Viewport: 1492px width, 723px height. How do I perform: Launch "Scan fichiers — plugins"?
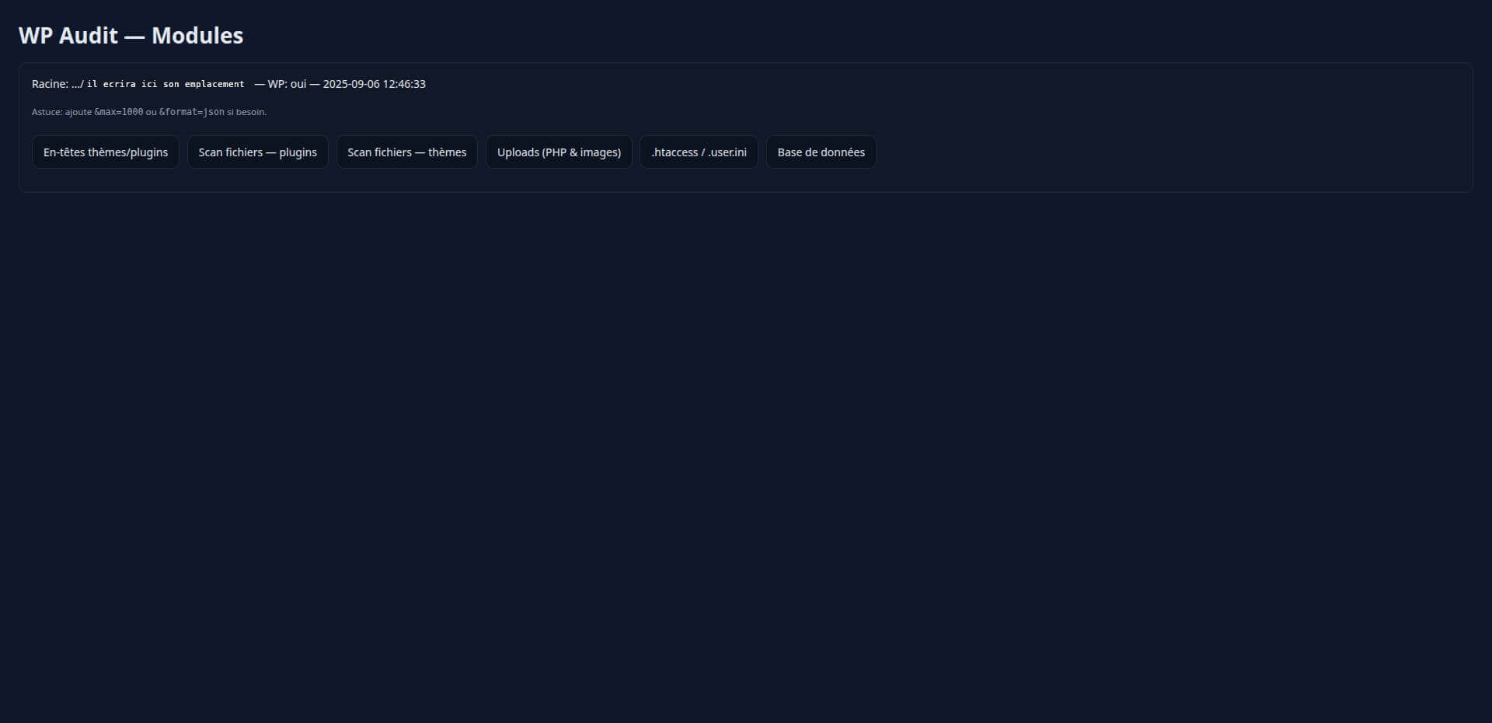[257, 152]
